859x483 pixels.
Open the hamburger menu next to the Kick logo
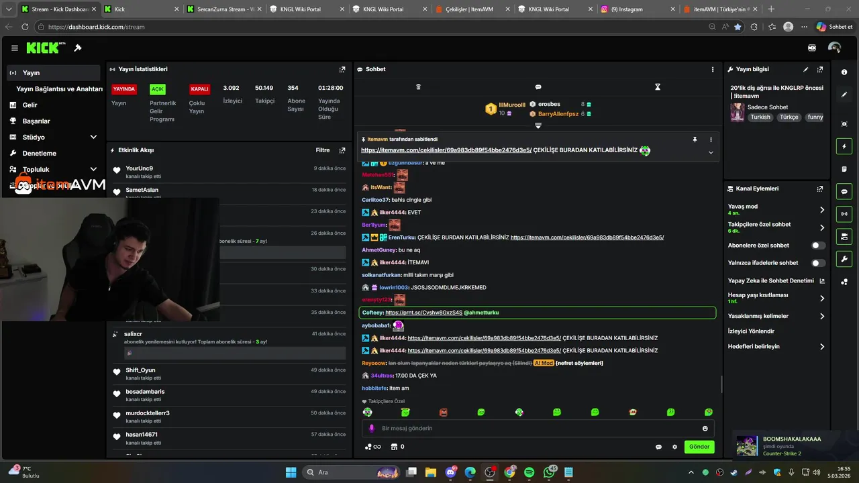coord(14,48)
